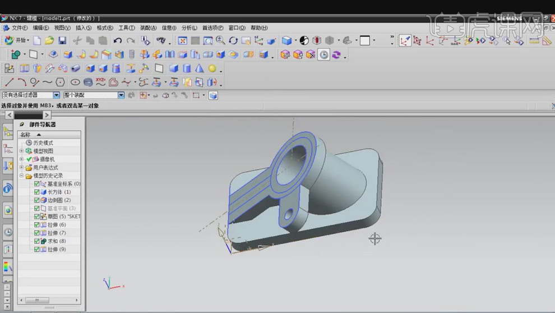Uncheck the 长方体 (1) feature checkbox

click(x=37, y=192)
